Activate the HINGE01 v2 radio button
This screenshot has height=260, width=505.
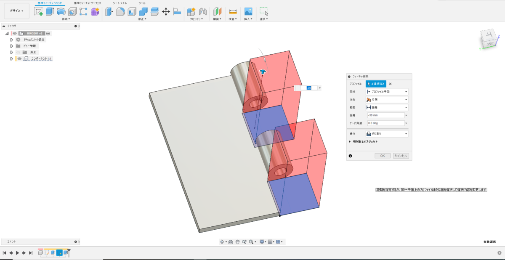click(x=48, y=33)
